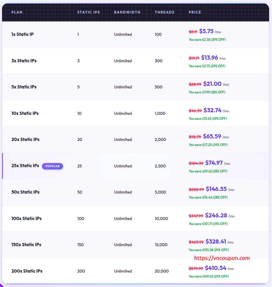Click the POPULAR badge on 25x plan

pos(52,166)
